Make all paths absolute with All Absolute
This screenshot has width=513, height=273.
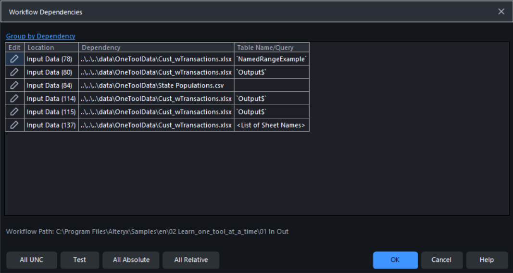pyautogui.click(x=131, y=260)
